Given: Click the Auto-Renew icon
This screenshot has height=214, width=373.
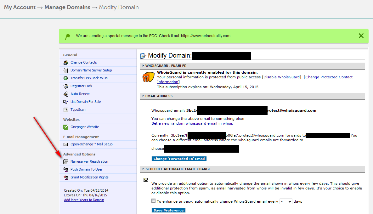Looking at the screenshot, I should point(66,94).
